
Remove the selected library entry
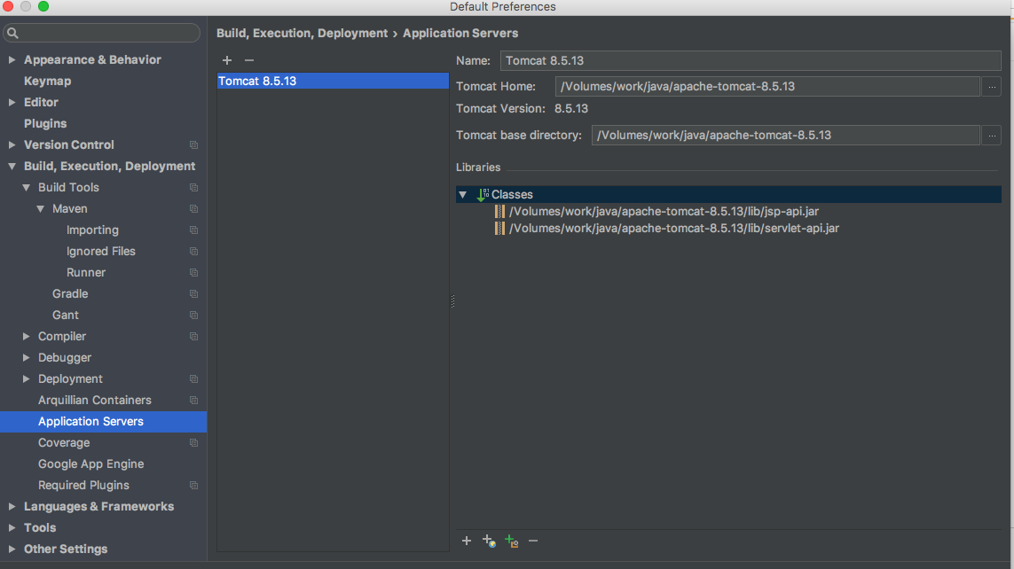click(533, 541)
